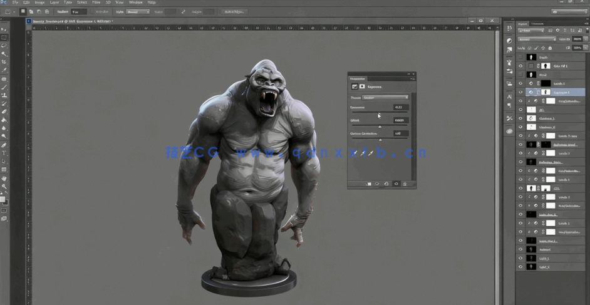The width and height of the screenshot is (590, 305).
Task: Open the Filter menu
Action: click(96, 3)
